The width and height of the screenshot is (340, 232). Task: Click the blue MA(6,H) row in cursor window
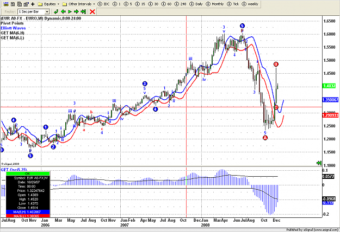coord(28,212)
